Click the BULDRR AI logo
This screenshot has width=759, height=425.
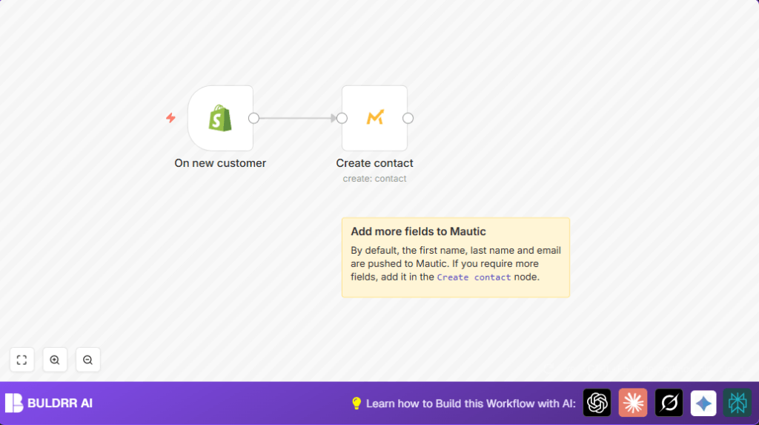pyautogui.click(x=14, y=403)
